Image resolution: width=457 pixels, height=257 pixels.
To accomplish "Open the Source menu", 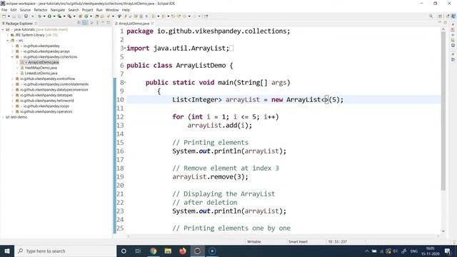I will tap(25, 10).
